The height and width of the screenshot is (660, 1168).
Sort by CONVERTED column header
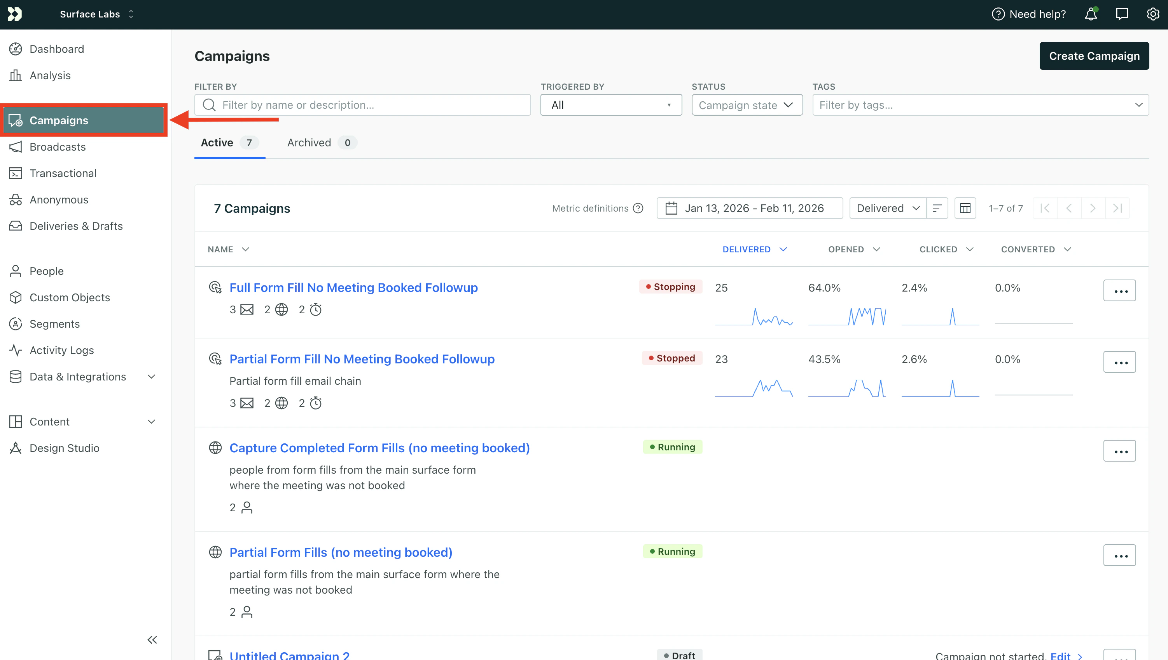(x=1036, y=249)
